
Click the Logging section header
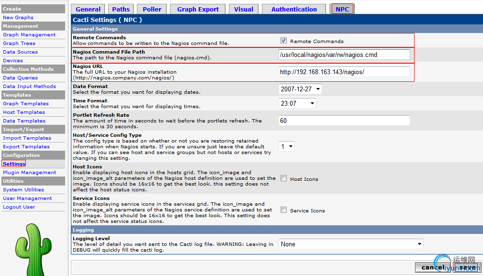(x=83, y=230)
